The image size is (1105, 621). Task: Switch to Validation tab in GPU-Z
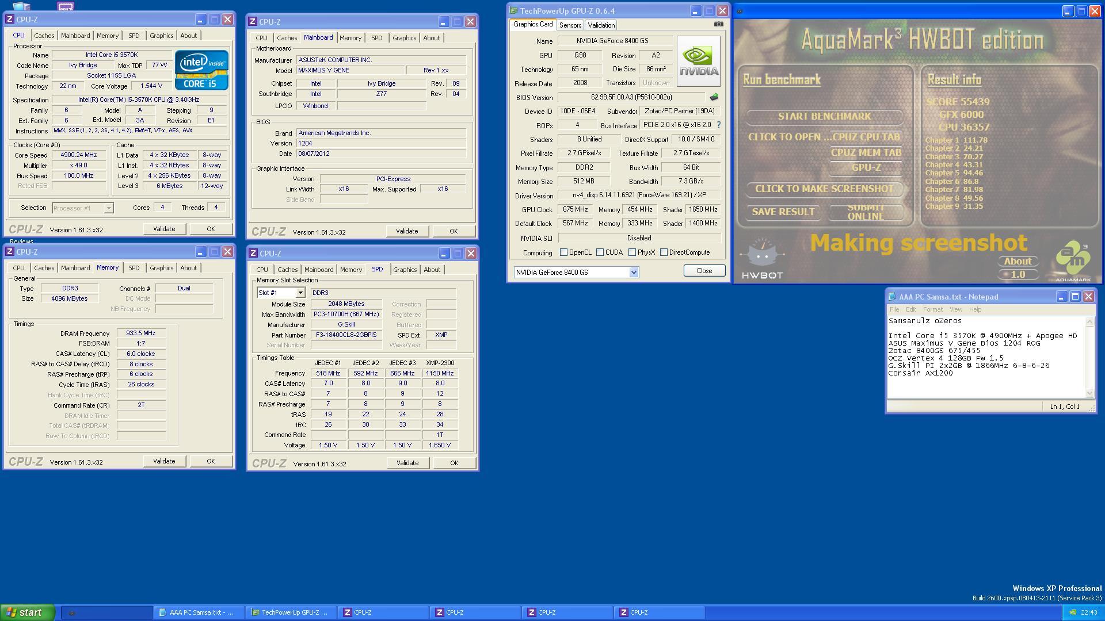601,25
